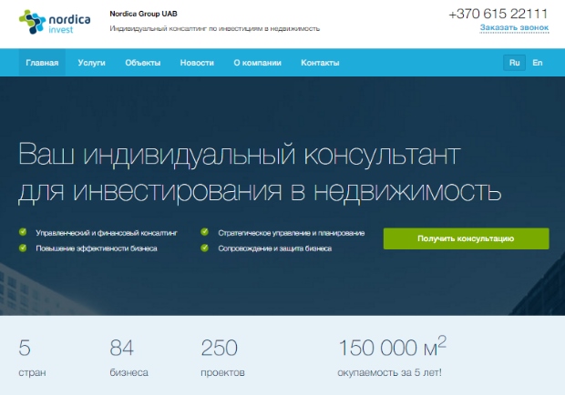Go to the Объекты page
565x395 pixels.
(143, 63)
